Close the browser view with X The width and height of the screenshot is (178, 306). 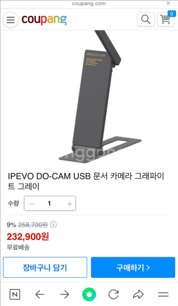tap(168, 3)
